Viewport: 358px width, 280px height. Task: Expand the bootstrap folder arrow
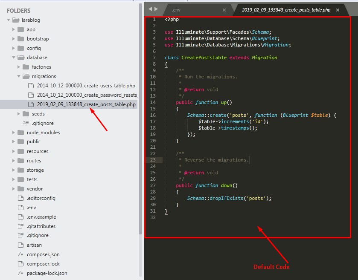(x=14, y=39)
